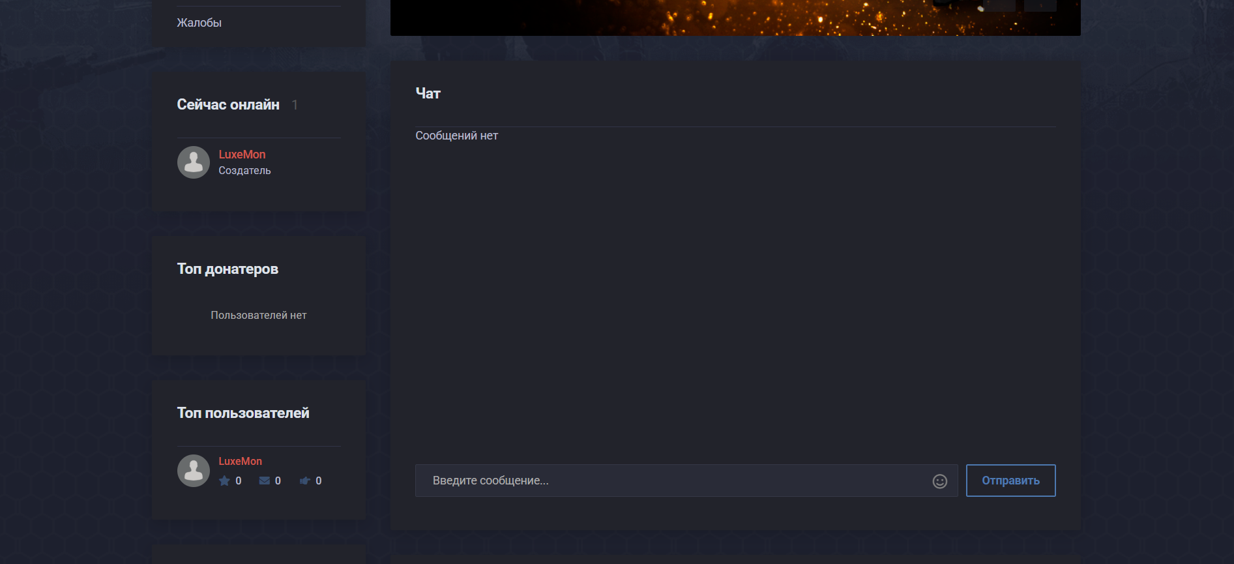Click the pointing hand icon under LuxeMon
This screenshot has height=564, width=1234.
tap(304, 481)
